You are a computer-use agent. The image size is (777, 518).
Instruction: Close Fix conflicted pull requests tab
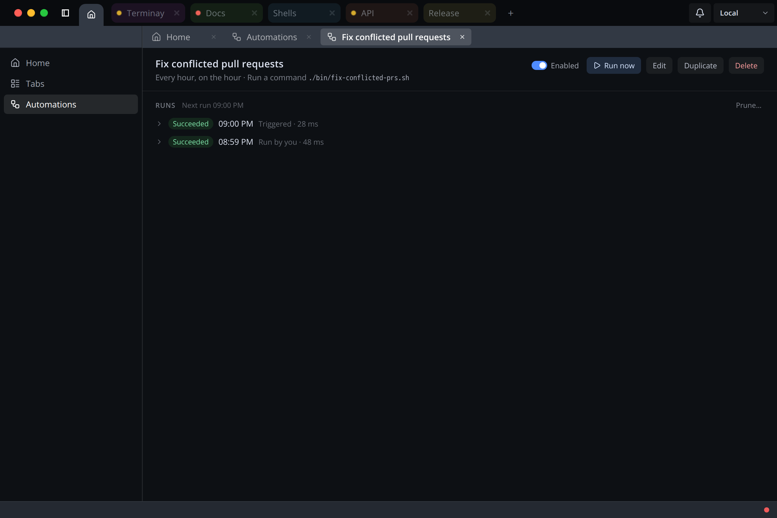pyautogui.click(x=462, y=37)
